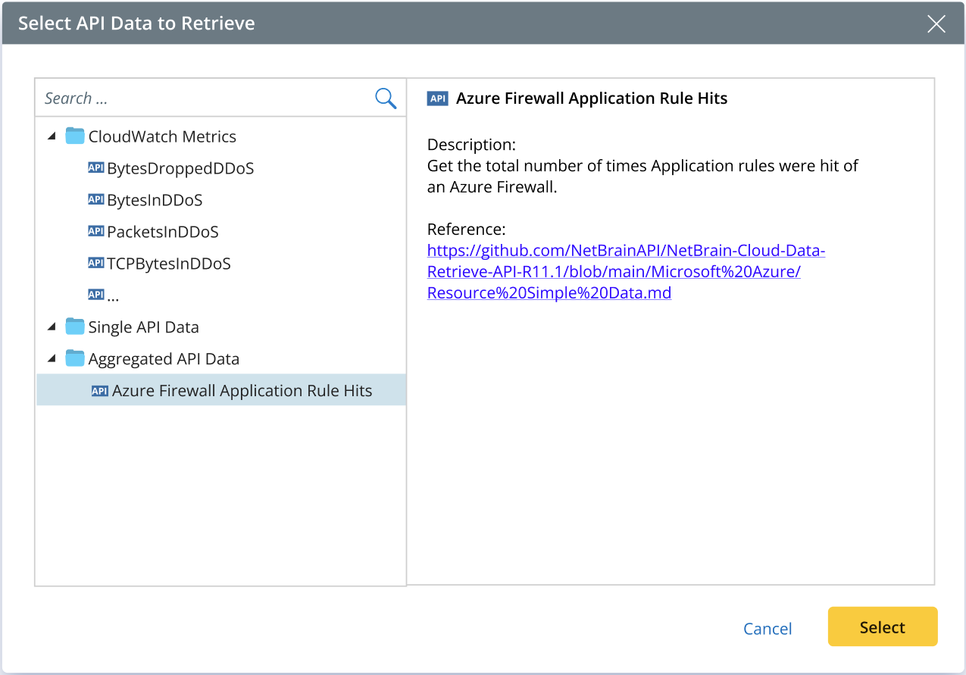Collapse the Single API Data node arrow
Viewport: 966px width, 675px height.
coord(52,327)
